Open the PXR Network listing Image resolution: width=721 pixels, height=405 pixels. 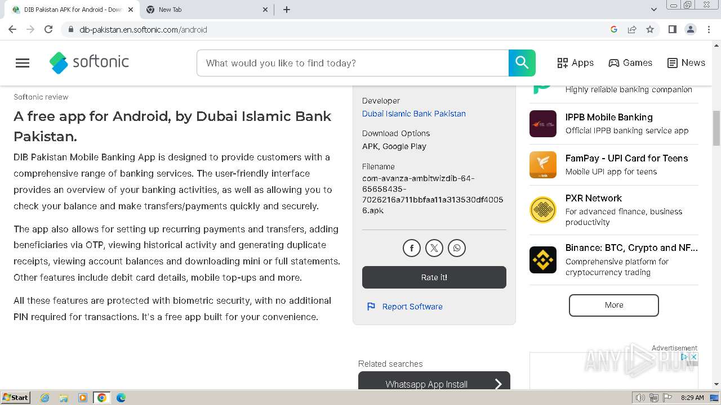coord(594,198)
